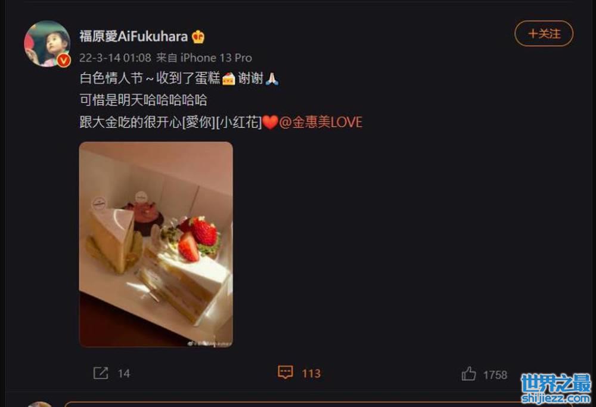Click the gold crown membership badge
This screenshot has height=407, width=596.
[x=198, y=36]
